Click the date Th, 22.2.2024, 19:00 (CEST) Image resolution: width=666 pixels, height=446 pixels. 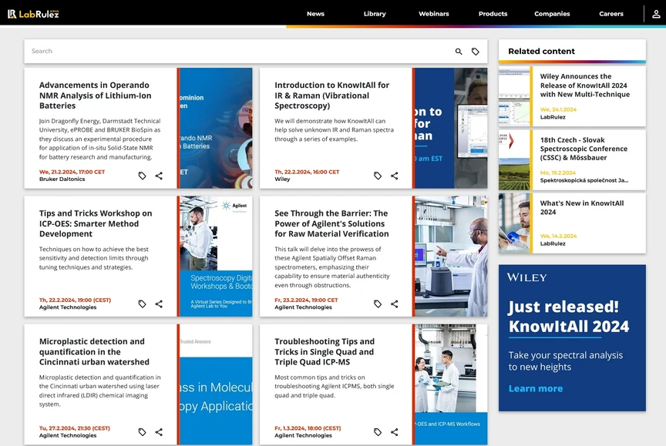(75, 300)
